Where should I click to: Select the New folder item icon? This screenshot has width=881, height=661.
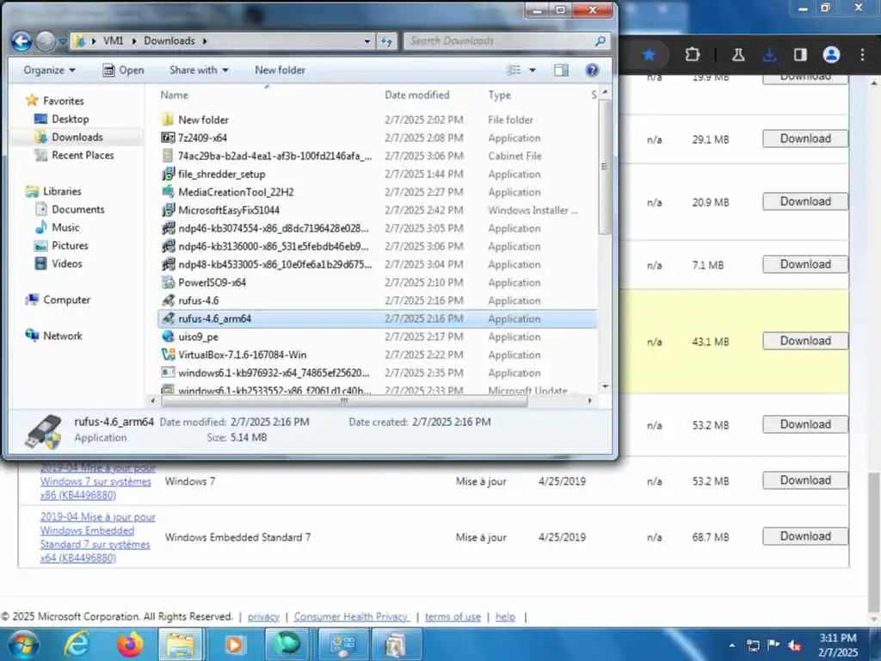click(x=167, y=120)
